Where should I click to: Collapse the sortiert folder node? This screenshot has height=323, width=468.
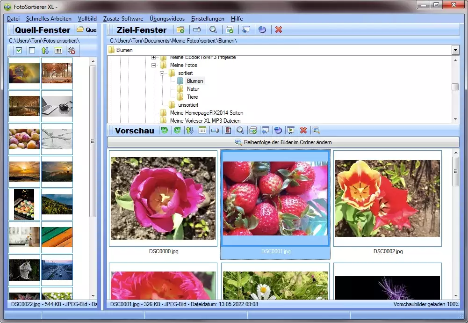pyautogui.click(x=162, y=73)
